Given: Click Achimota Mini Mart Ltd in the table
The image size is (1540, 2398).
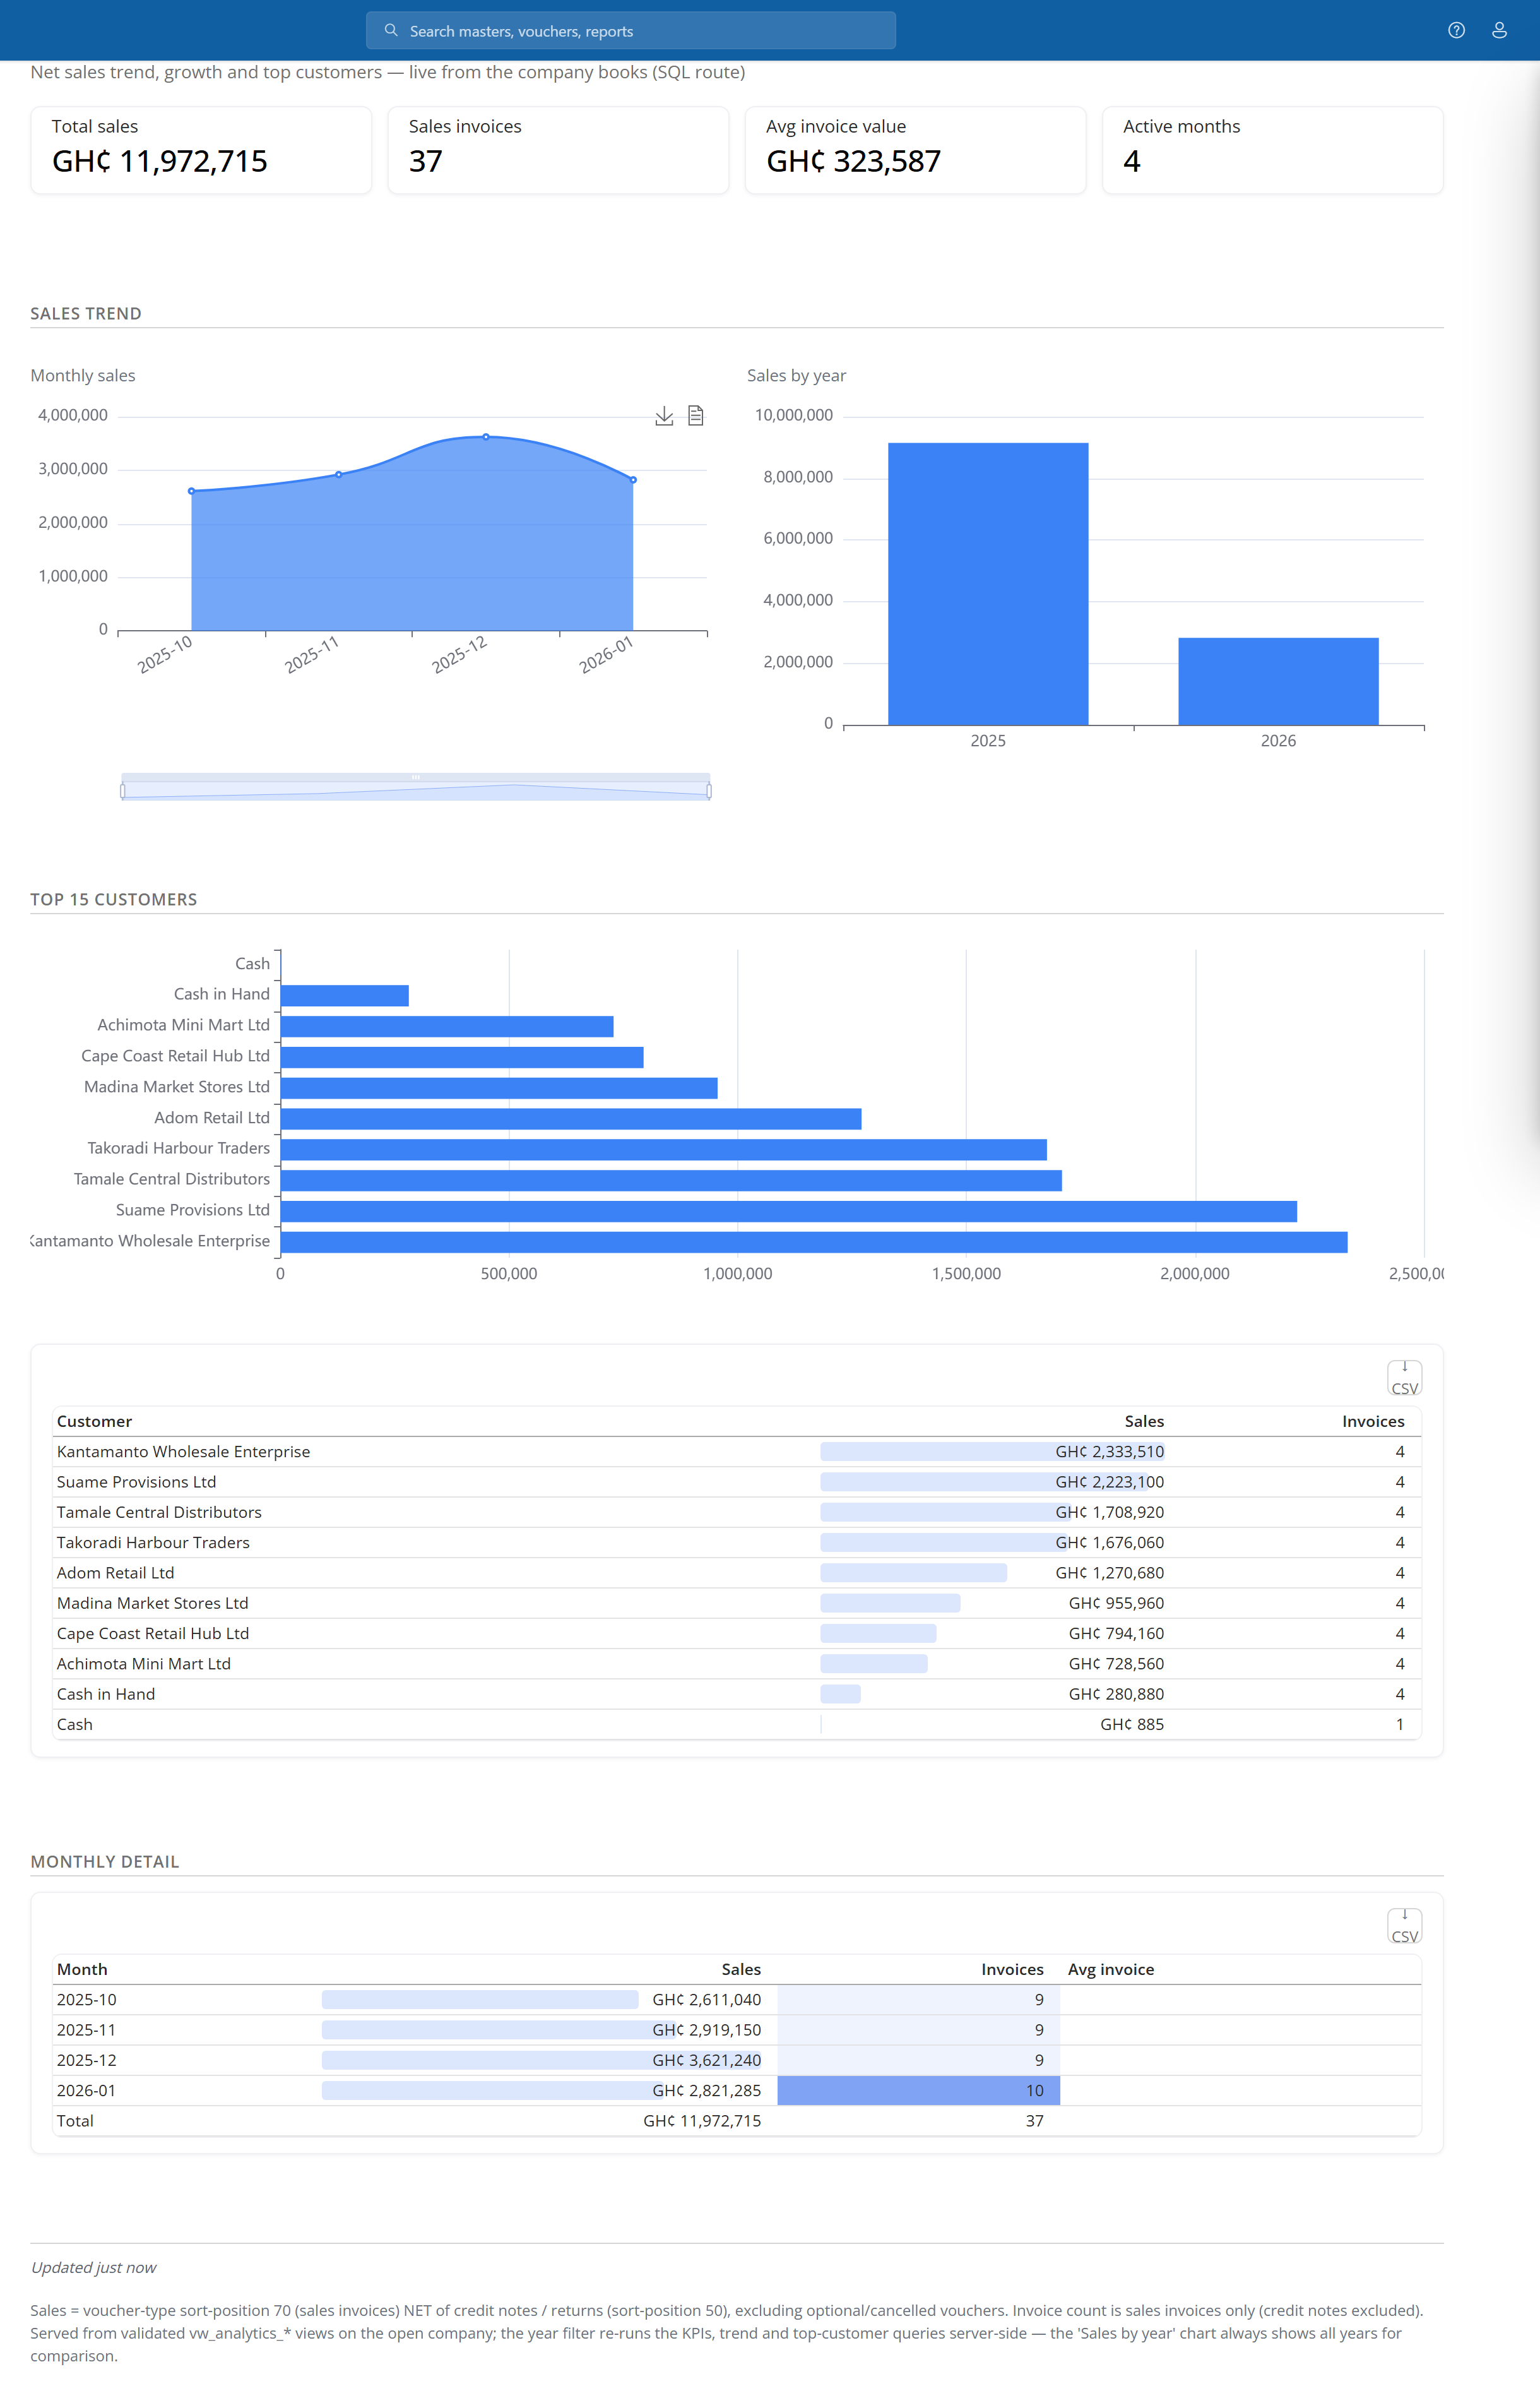Looking at the screenshot, I should [144, 1664].
